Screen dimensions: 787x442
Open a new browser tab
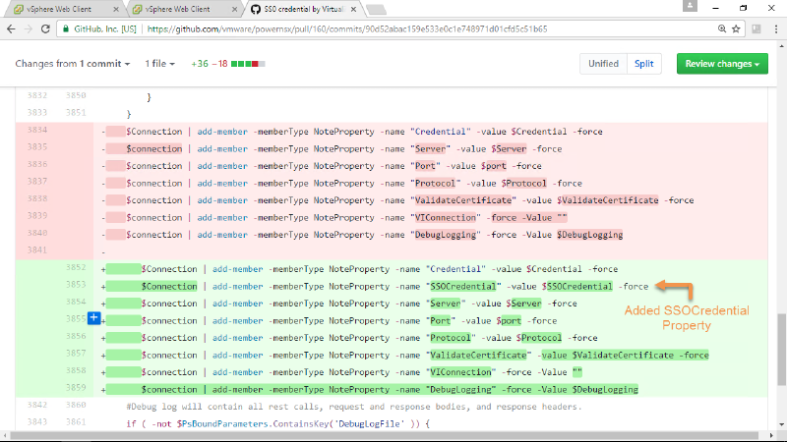point(376,9)
